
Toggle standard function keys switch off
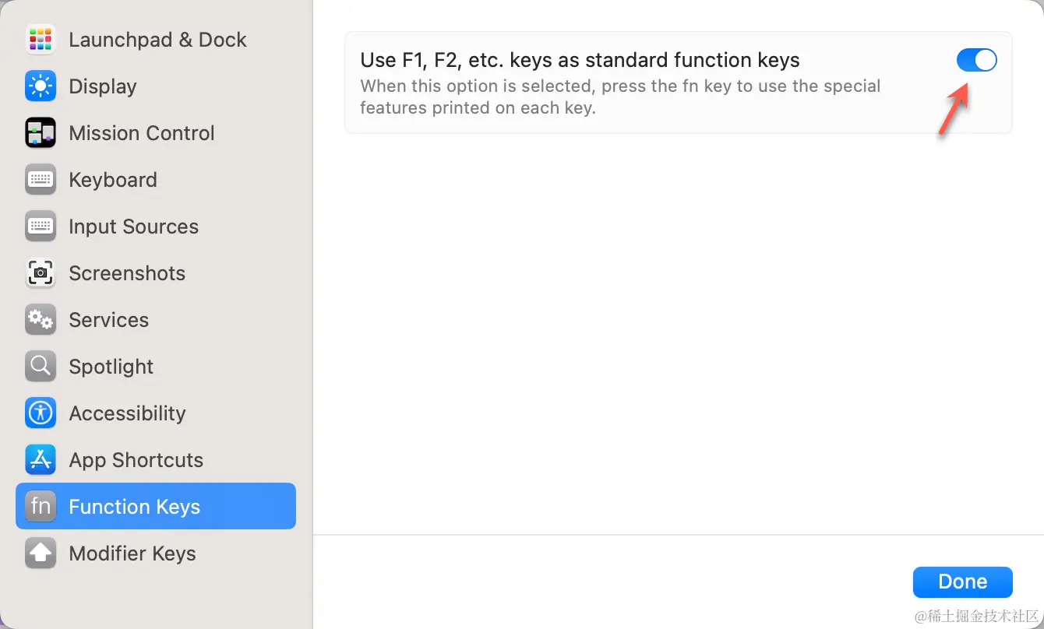976,60
